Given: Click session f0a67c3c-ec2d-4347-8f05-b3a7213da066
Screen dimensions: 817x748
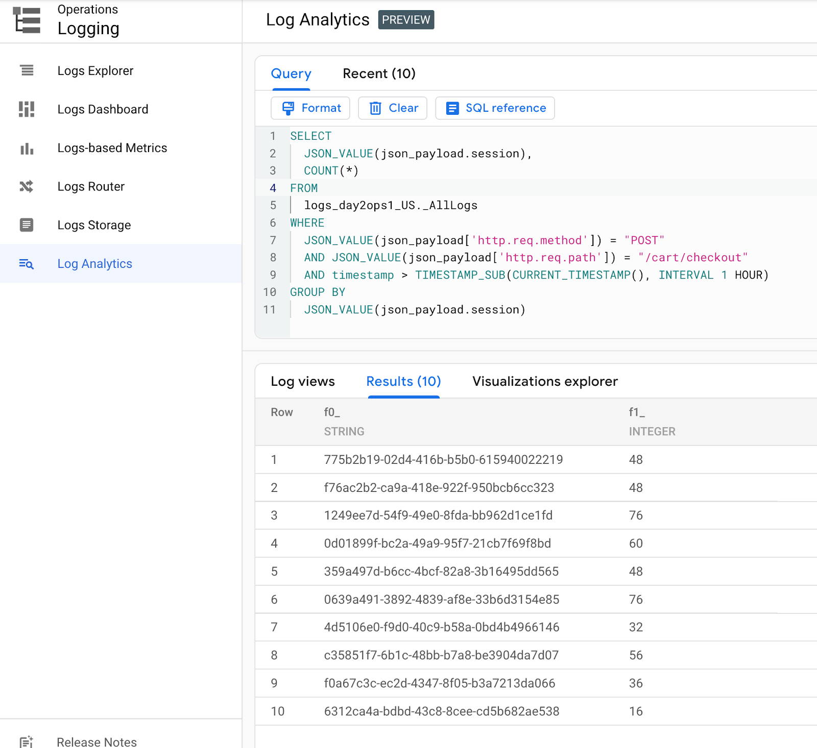Looking at the screenshot, I should (440, 683).
